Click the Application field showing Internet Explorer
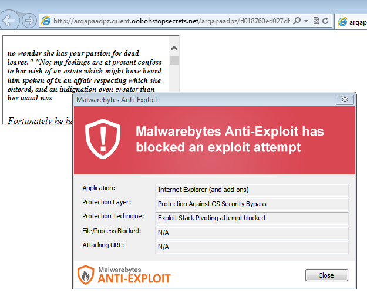The width and height of the screenshot is (367, 293). pos(252,190)
